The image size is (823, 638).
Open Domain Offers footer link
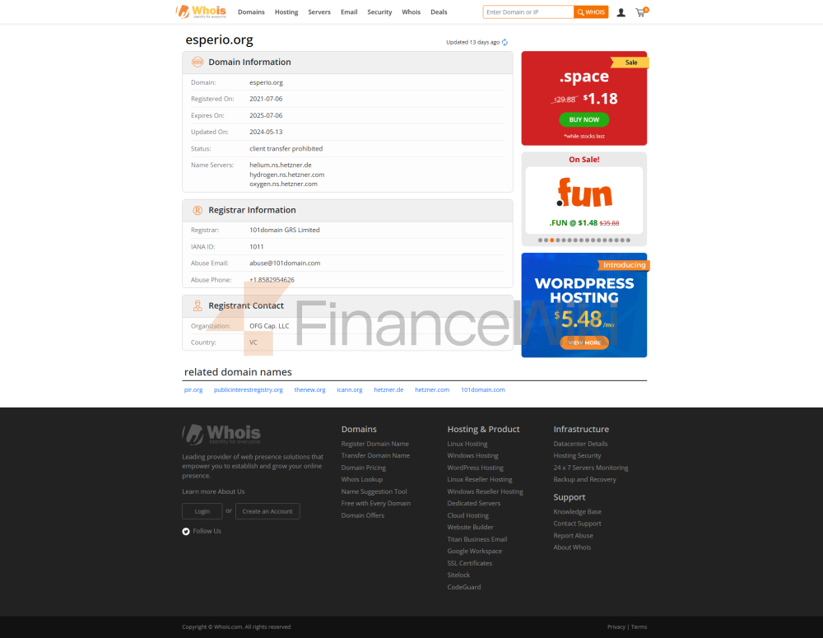coord(363,515)
